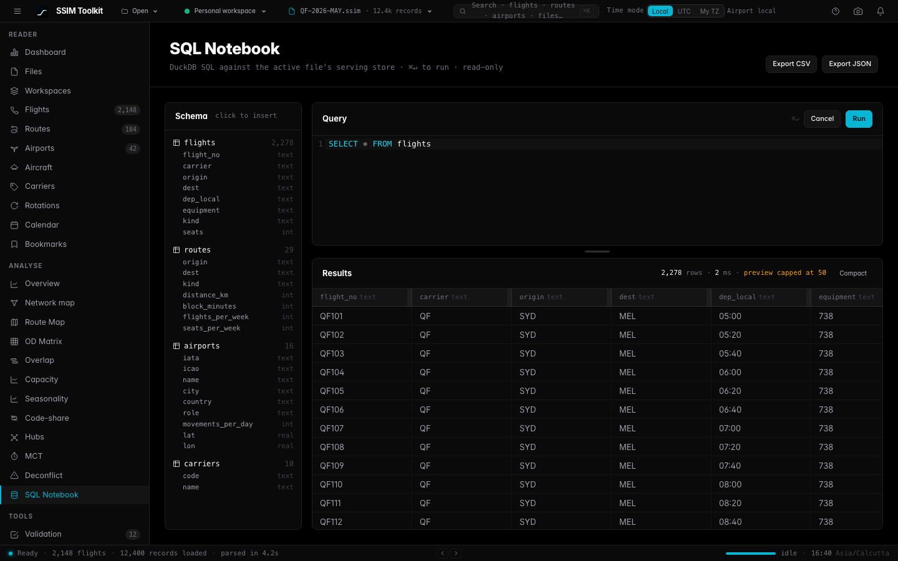
Task: Click the Network map icon
Action: click(14, 303)
